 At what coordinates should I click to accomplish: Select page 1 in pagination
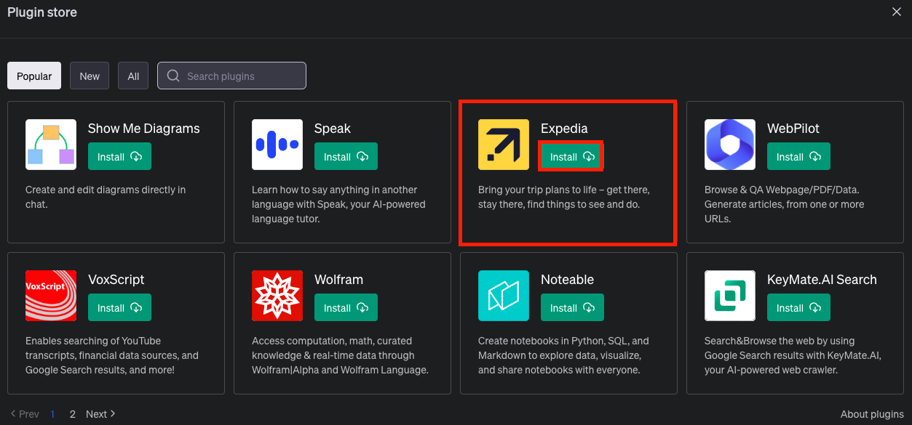(x=52, y=414)
